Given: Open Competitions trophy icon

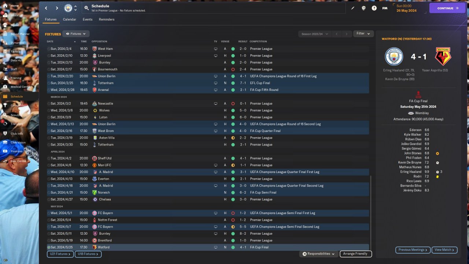Looking at the screenshot, I should coord(5,106).
